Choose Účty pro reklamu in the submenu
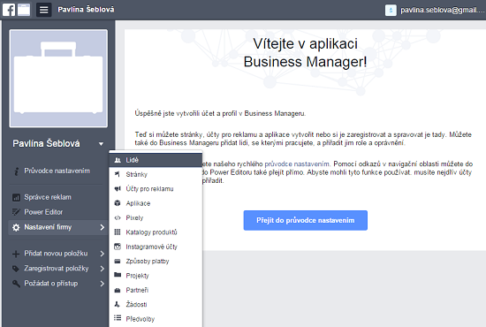This screenshot has width=486, height=327. tap(156, 189)
